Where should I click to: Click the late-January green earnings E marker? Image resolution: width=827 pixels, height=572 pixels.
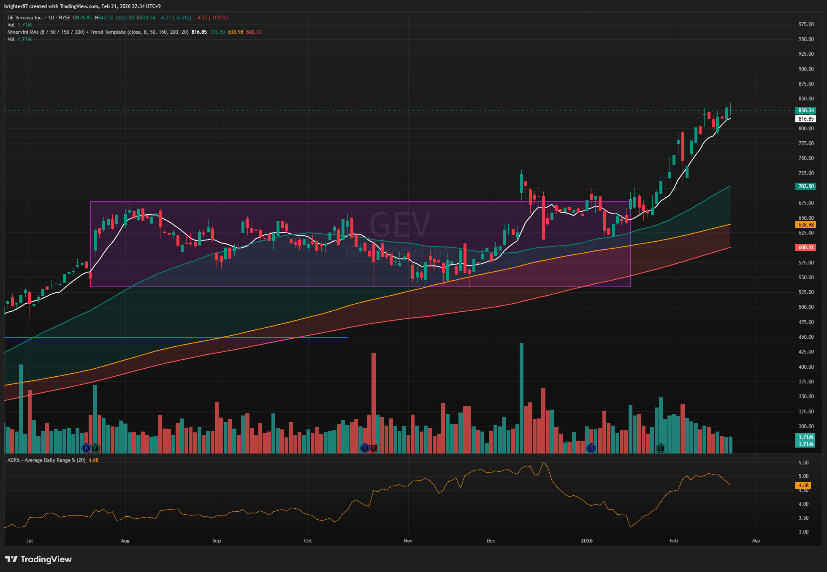pyautogui.click(x=661, y=448)
